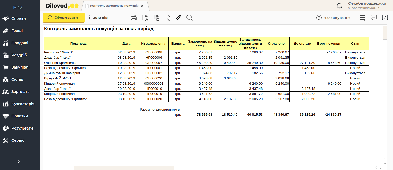Open the Гроші coins icon

tap(6, 31)
